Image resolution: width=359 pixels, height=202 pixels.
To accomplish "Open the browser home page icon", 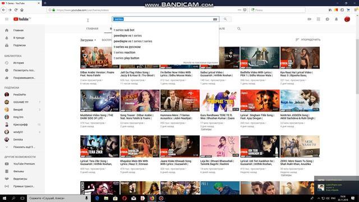I will (x=22, y=10).
